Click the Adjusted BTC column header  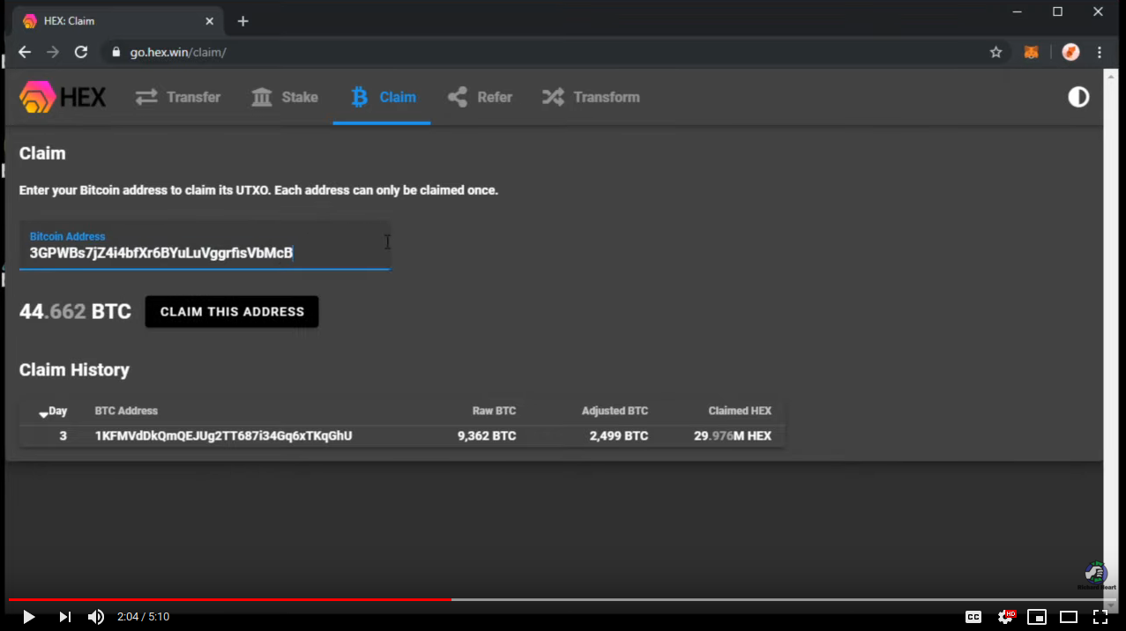(x=615, y=411)
